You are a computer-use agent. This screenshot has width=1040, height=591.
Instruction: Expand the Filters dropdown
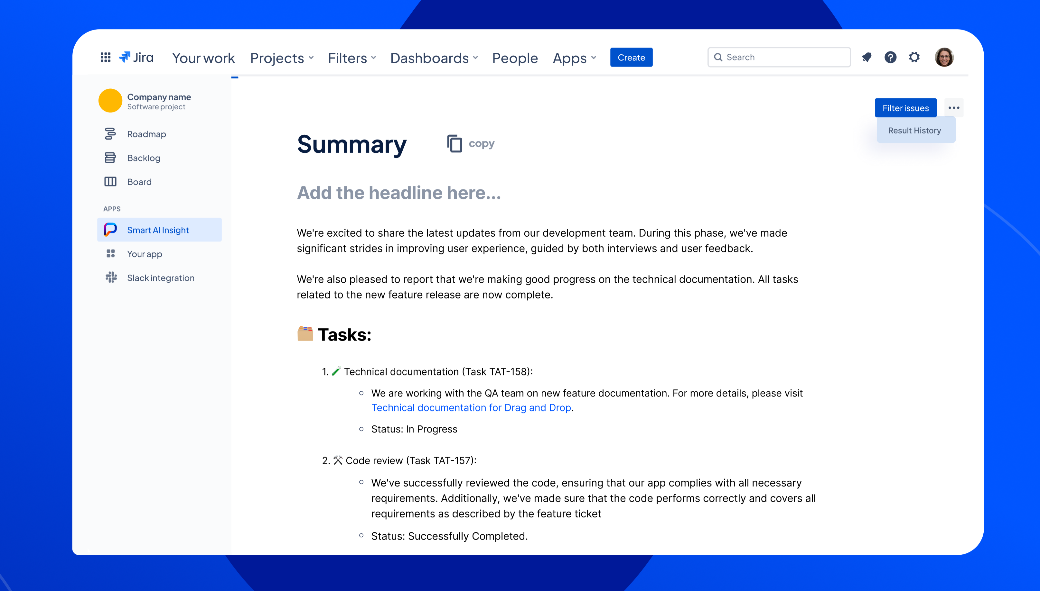pos(352,58)
